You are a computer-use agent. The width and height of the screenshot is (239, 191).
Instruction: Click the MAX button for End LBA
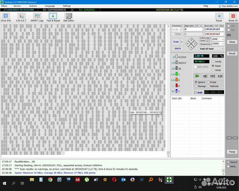pos(222,26)
